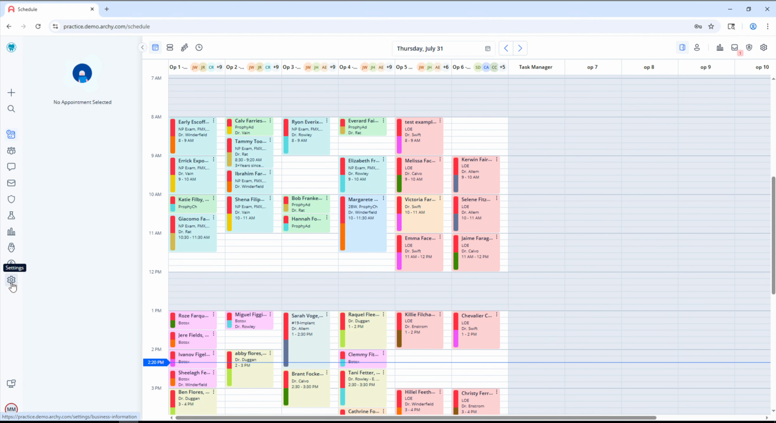The width and height of the screenshot is (776, 423).
Task: Open options menu for Margarete appointment
Action: (384, 198)
